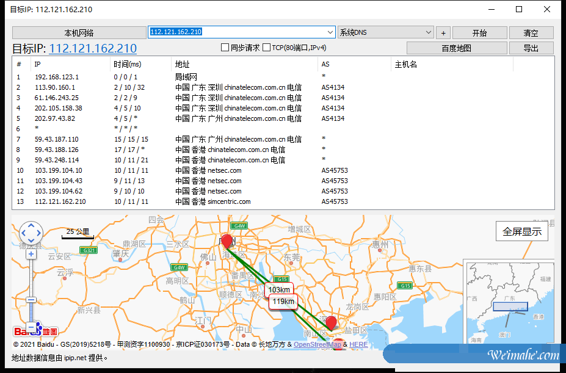The image size is (566, 373).
Task: Open the OpenStreetMap link at map bottom
Action: 316,344
